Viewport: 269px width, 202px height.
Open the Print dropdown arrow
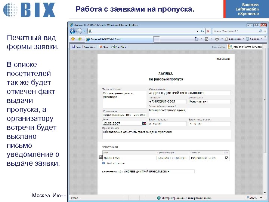pyautogui.click(x=222, y=39)
